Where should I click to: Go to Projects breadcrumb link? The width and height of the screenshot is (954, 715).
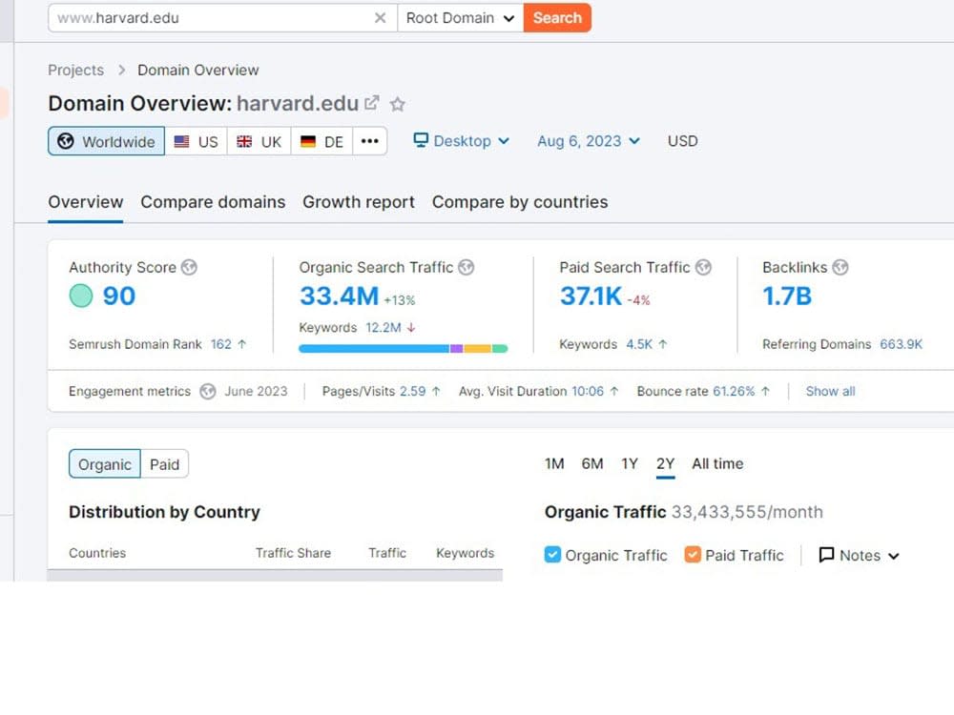click(76, 70)
